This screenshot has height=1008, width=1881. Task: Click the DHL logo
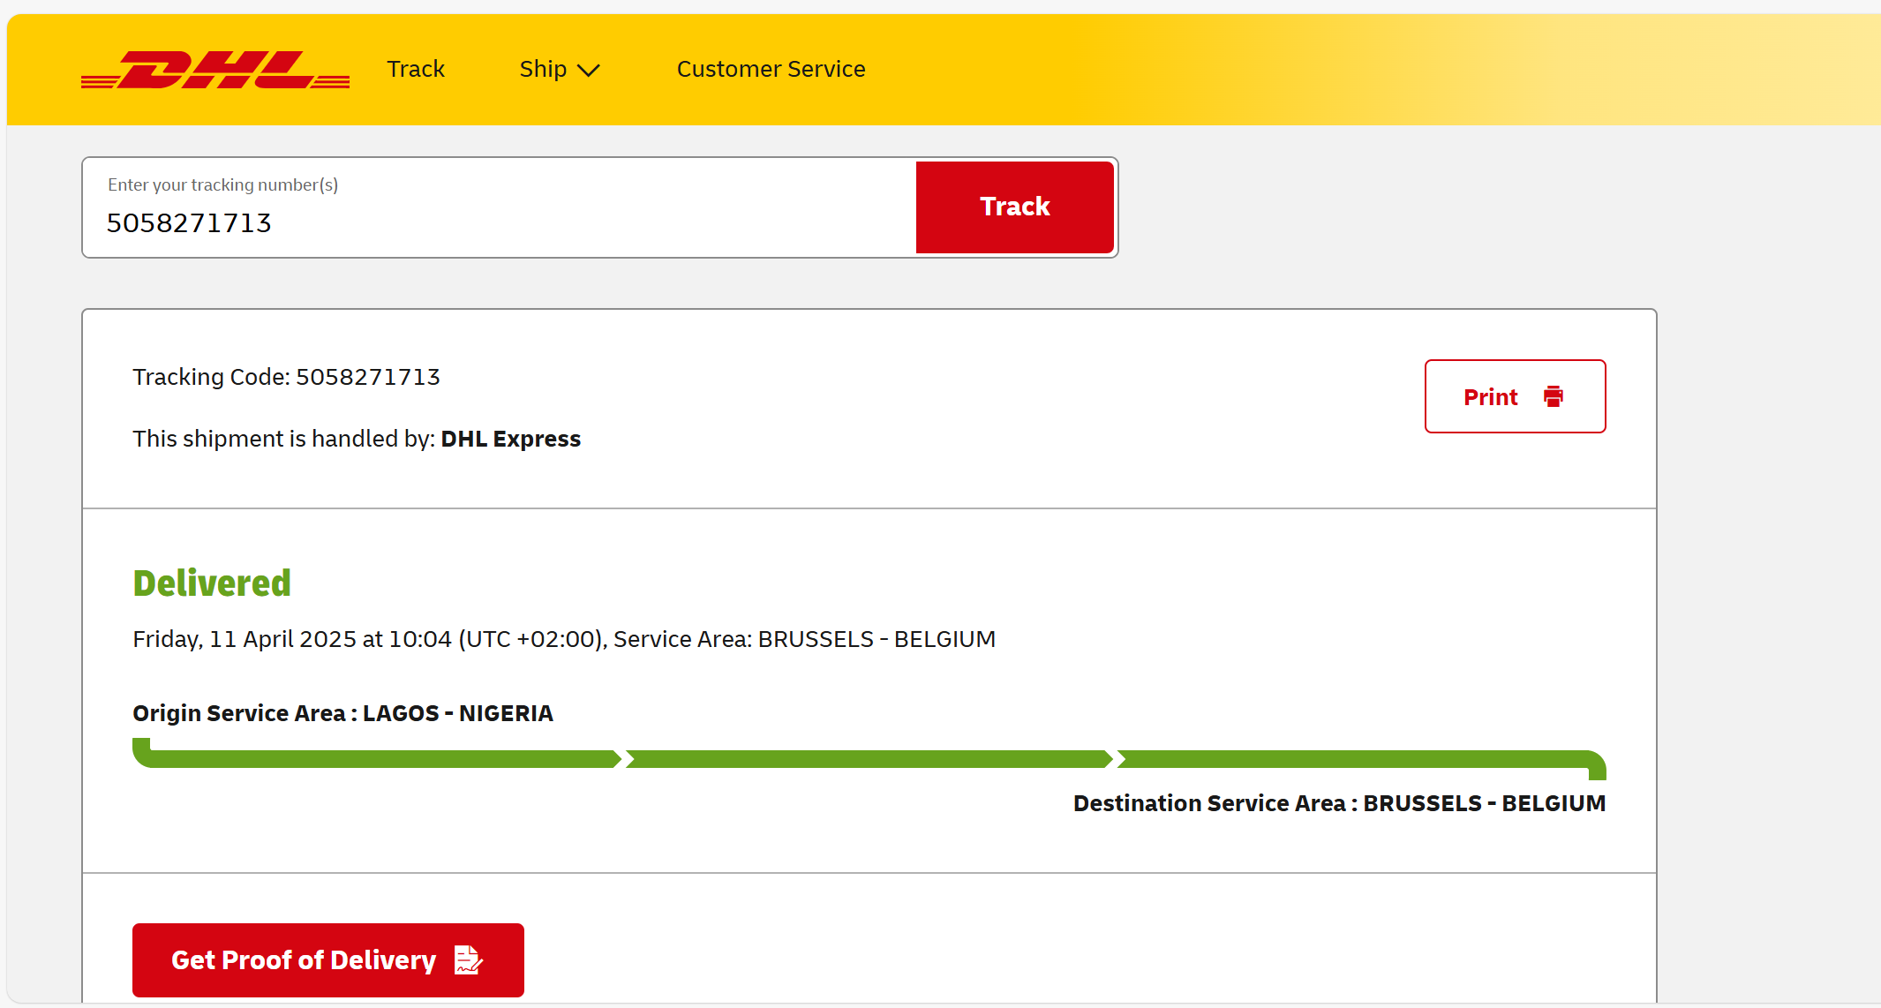[215, 70]
